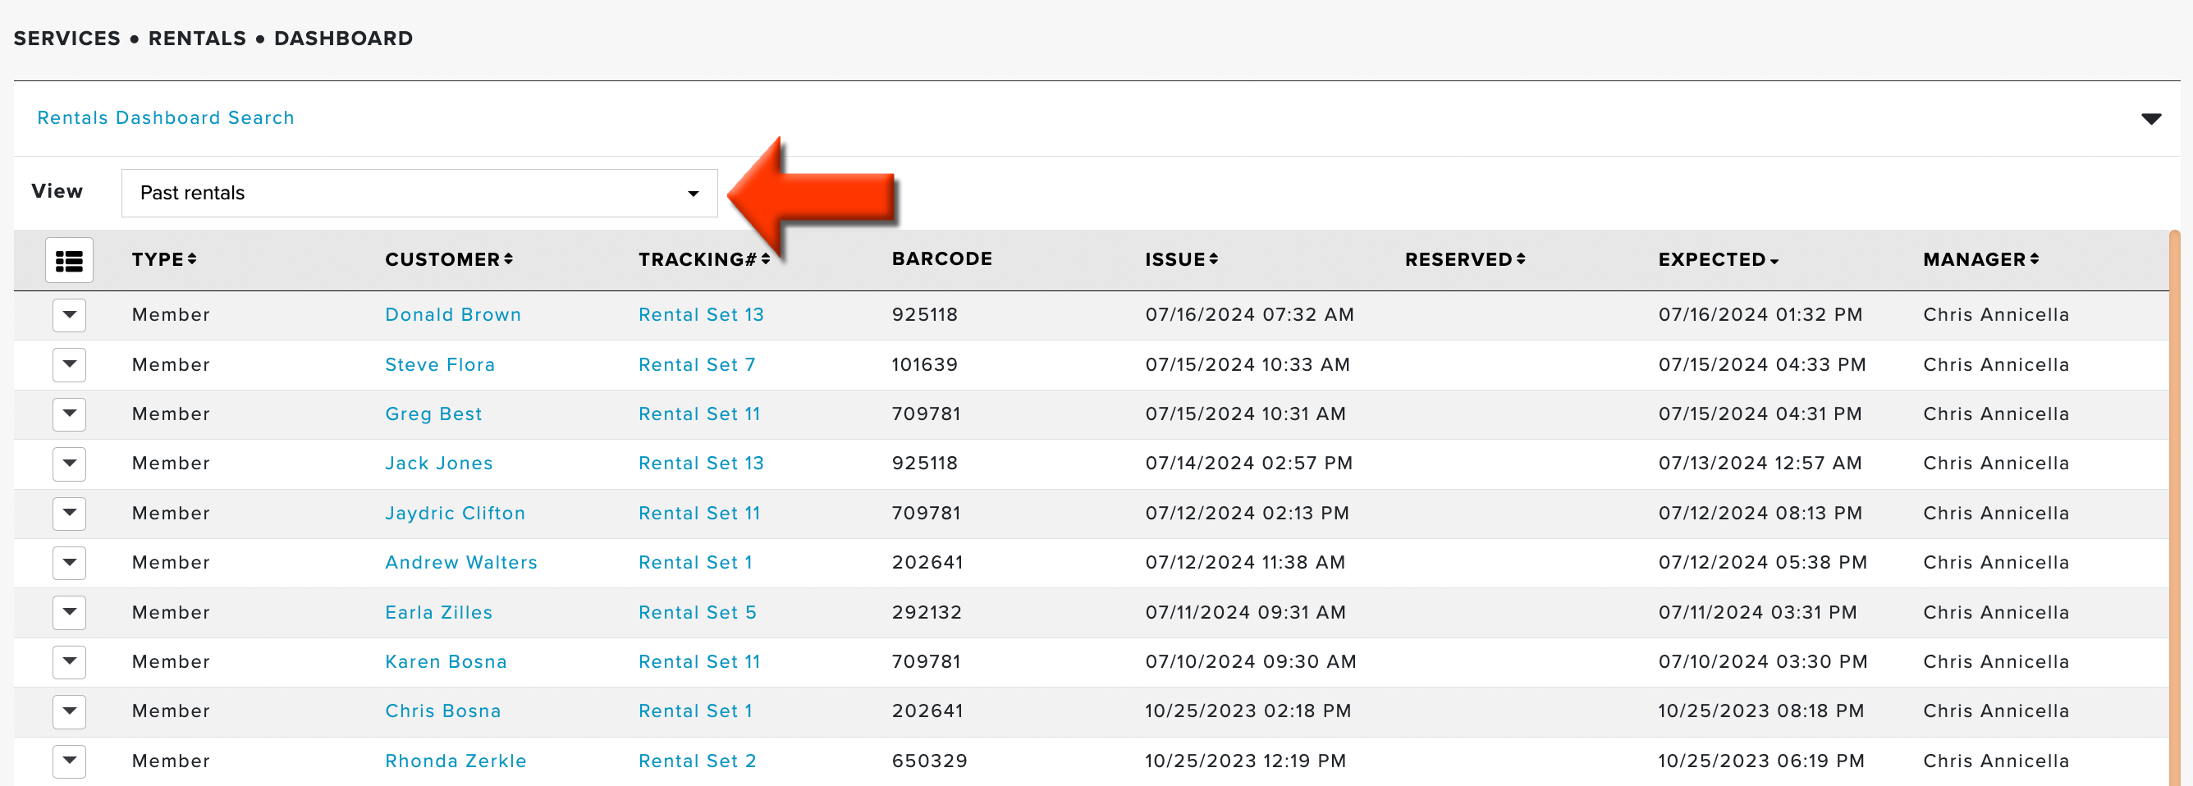
Task: Open Rental Set 1 for Andrew Walters
Action: point(694,563)
